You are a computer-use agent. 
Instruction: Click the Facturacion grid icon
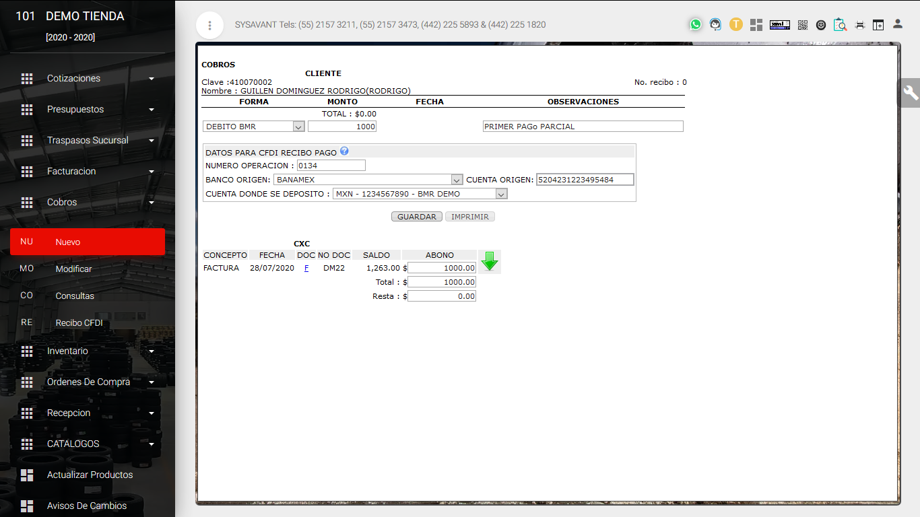click(27, 172)
